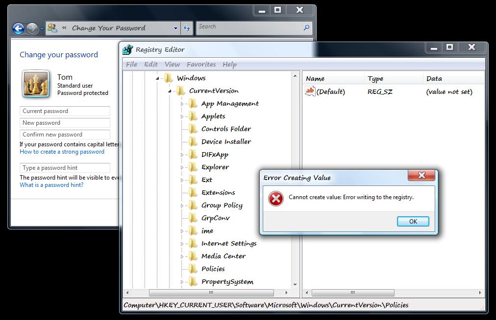Screen dimensions: 496x320
Task: Click the refresh icon next to the address bar
Action: 187,28
